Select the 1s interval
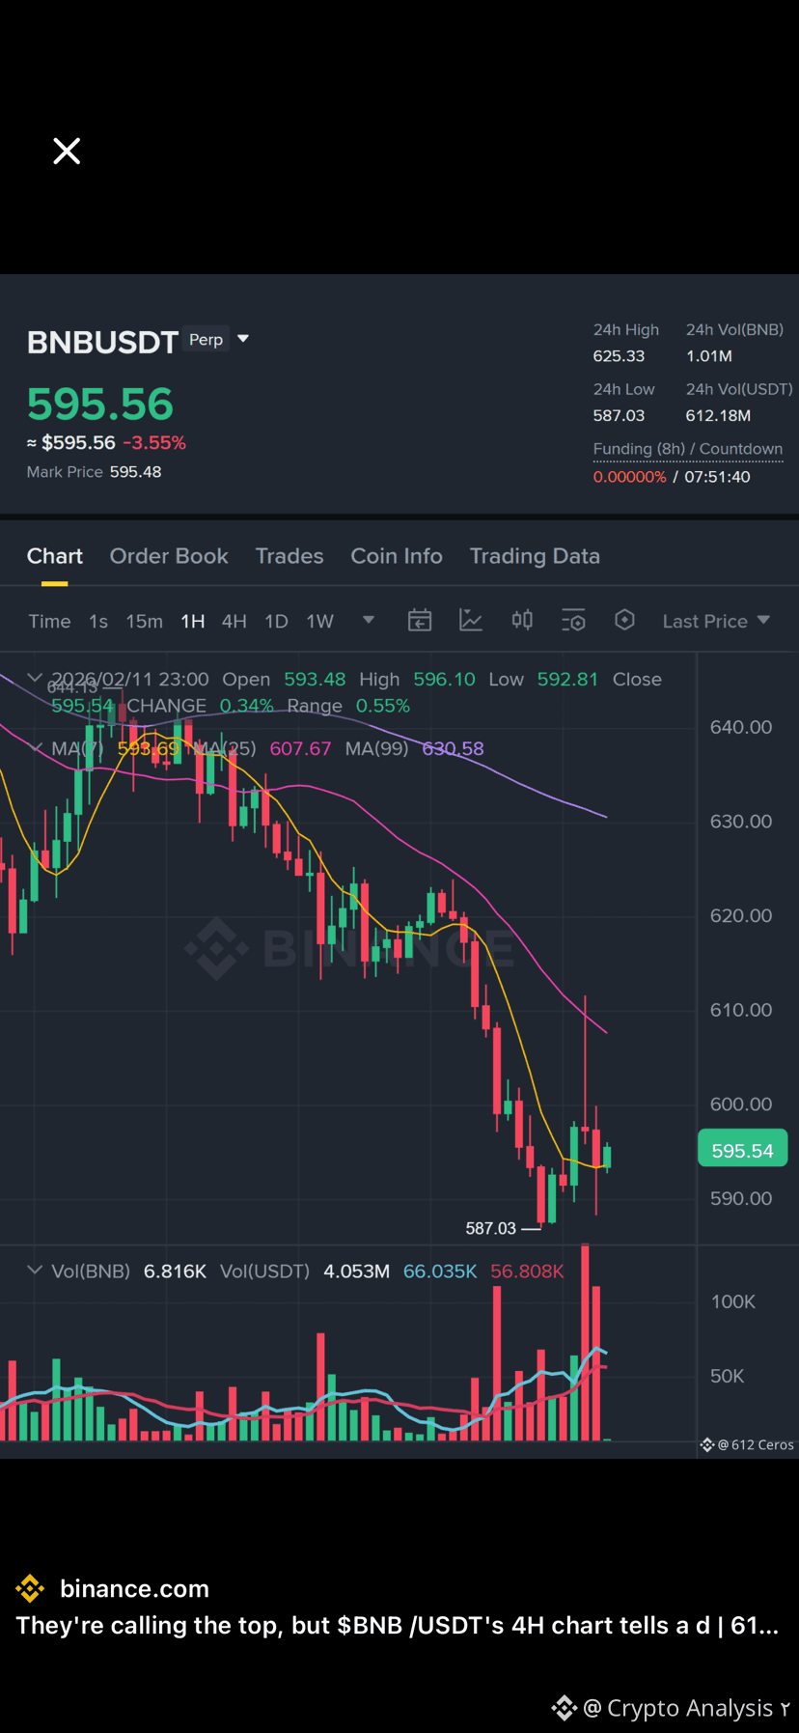The height and width of the screenshot is (1733, 799). 98,621
